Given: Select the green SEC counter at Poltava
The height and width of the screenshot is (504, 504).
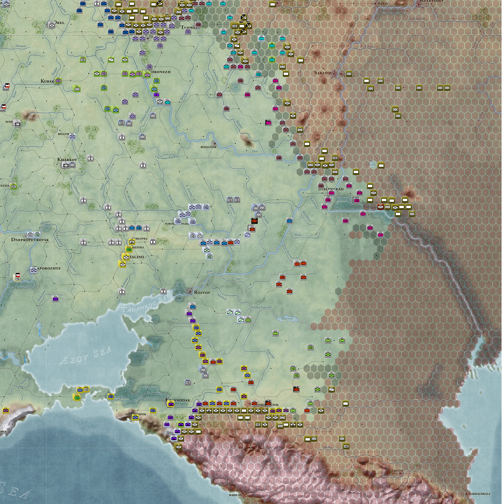Looking at the screenshot, I should [14, 186].
